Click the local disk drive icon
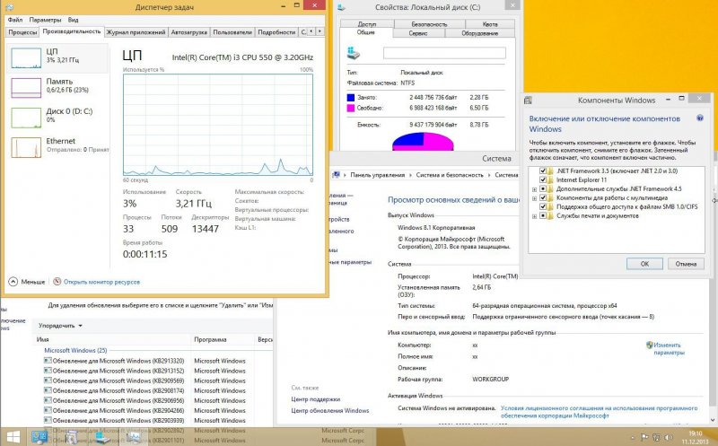The height and width of the screenshot is (446, 718). (x=354, y=53)
